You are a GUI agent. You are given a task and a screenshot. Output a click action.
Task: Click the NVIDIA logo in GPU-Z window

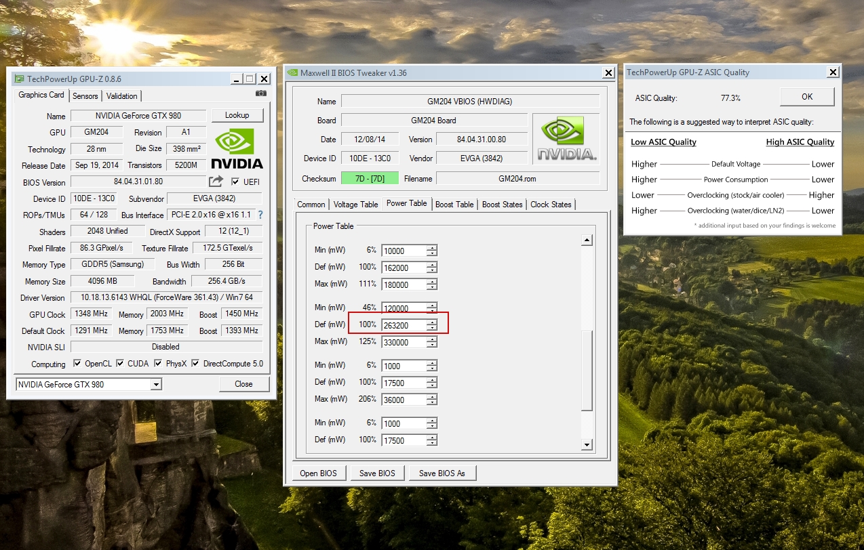pos(237,148)
